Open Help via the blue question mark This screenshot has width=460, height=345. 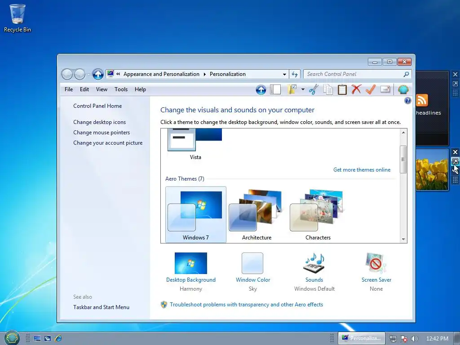point(407,101)
